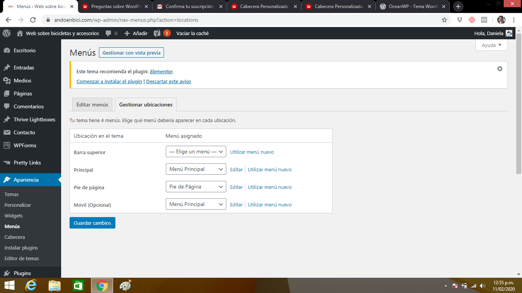522x293 pixels.
Task: Click the Añadir plus icon
Action: pos(127,33)
